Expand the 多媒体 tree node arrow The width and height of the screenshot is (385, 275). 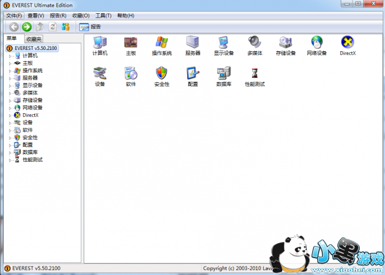click(x=10, y=93)
